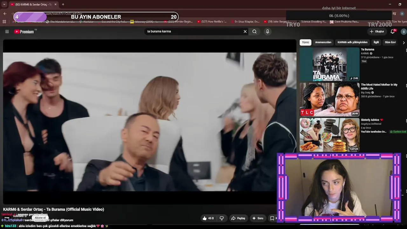Open the browser apps grid icon
Viewport: 407px width, 229px height.
click(x=4, y=22)
